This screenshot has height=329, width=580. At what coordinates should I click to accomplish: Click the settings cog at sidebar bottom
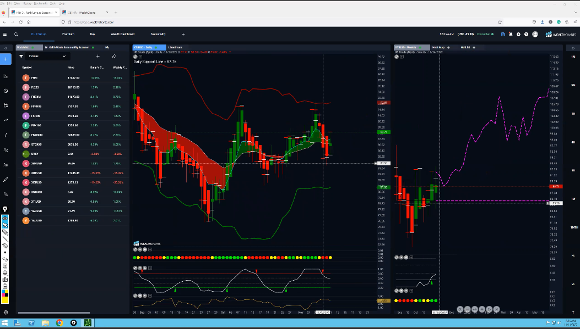pos(6,313)
